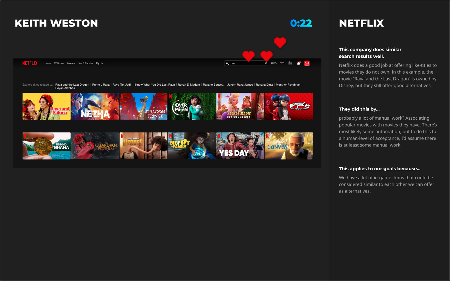Select the Jordyn Raya James related title
The image size is (450, 281).
coord(240,85)
